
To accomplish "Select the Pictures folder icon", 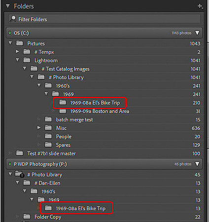I will pyautogui.click(x=19, y=43).
